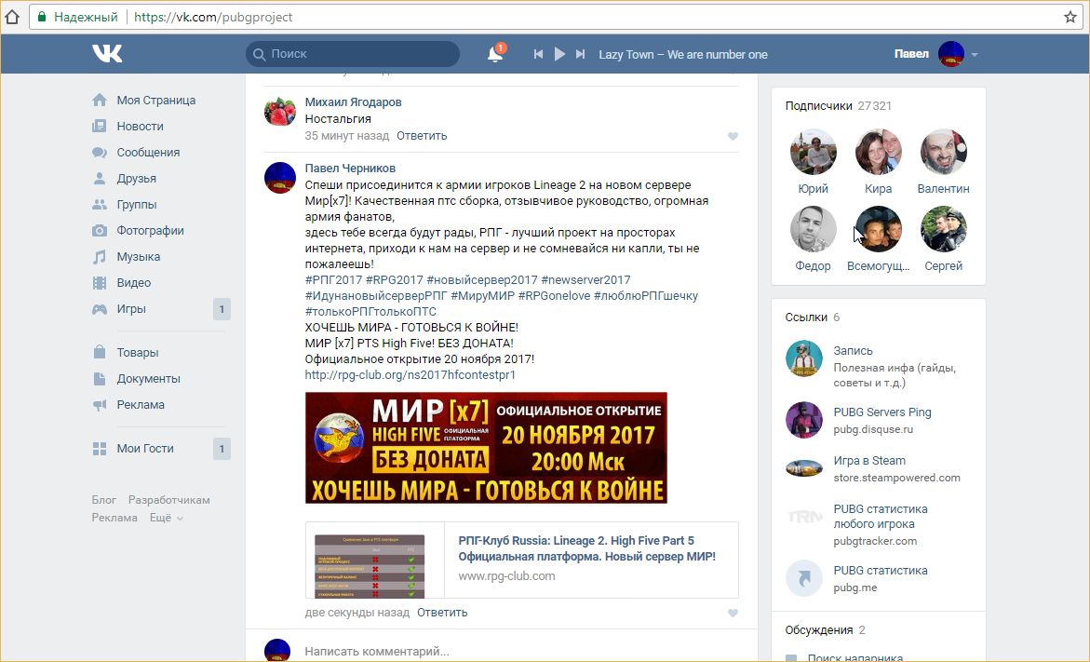
Task: Click the Игры gamepad icon
Action: [x=100, y=309]
